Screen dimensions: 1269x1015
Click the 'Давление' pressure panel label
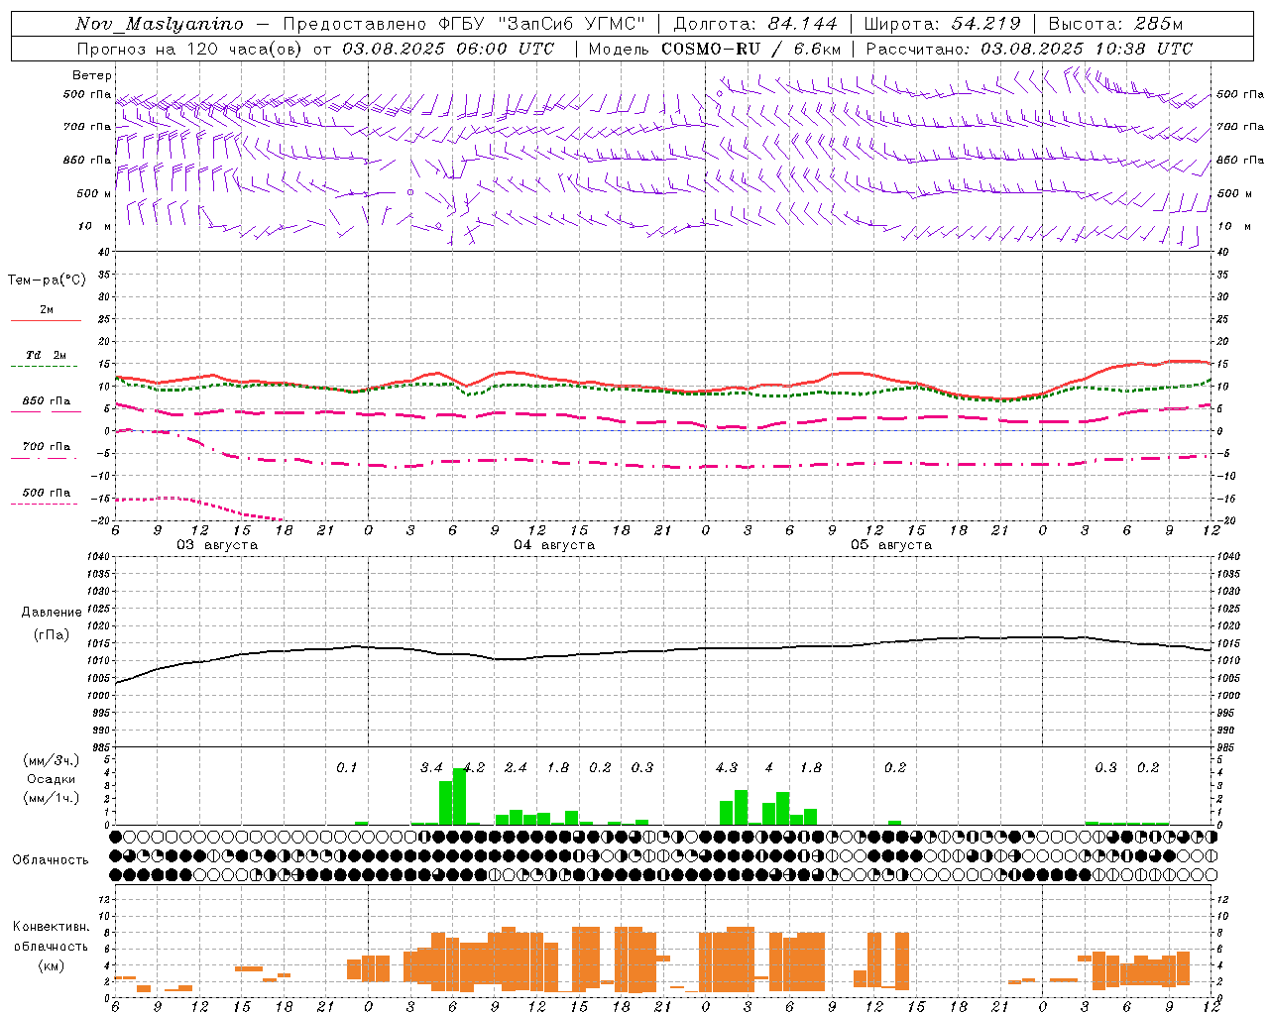coord(52,613)
